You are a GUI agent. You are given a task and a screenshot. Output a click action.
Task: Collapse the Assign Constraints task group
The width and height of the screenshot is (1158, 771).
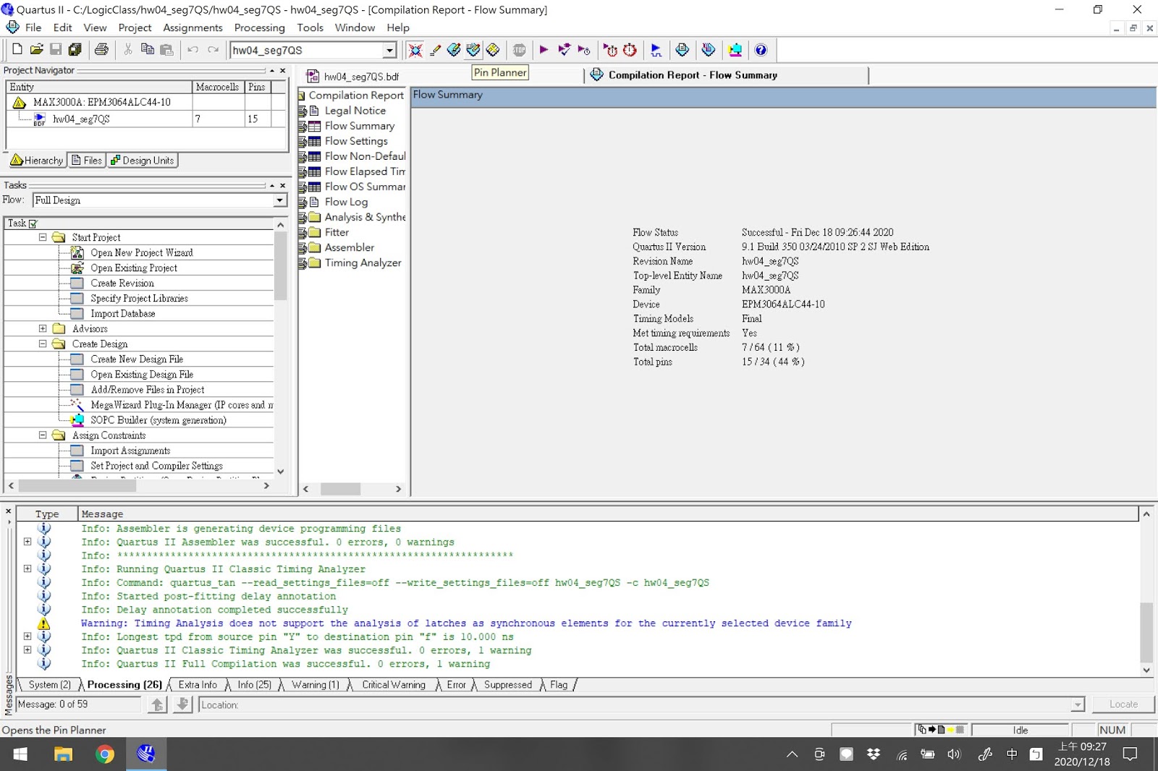click(43, 435)
